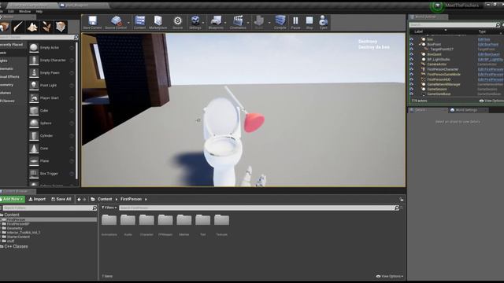
Task: Open the Marketplace toolbar icon
Action: click(x=157, y=23)
